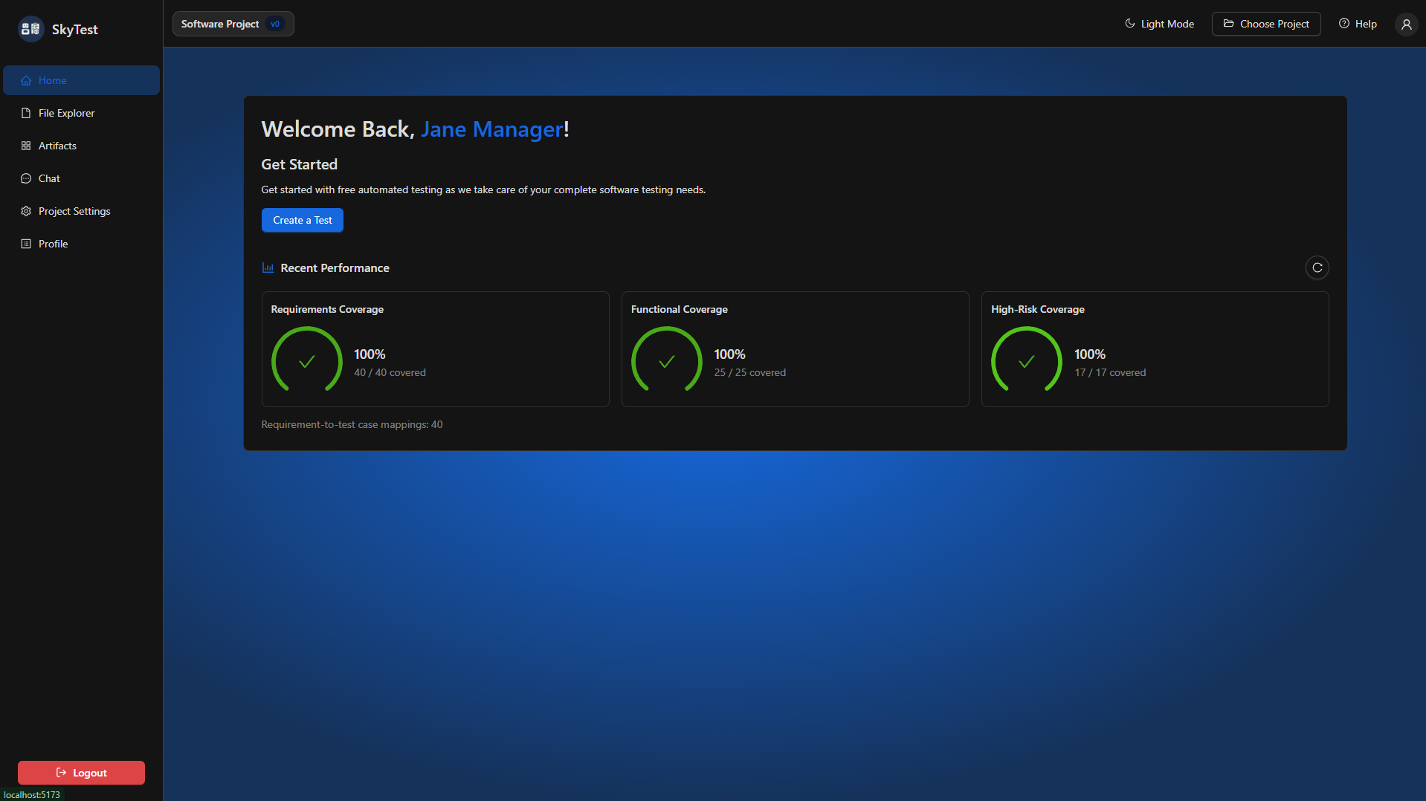
Task: Click the SkyTest logo icon
Action: tap(30, 29)
